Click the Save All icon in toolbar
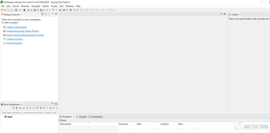Image resolution: width=270 pixels, height=133 pixels. (x=12, y=10)
